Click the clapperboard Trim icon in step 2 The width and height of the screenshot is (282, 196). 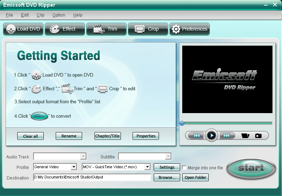click(67, 89)
